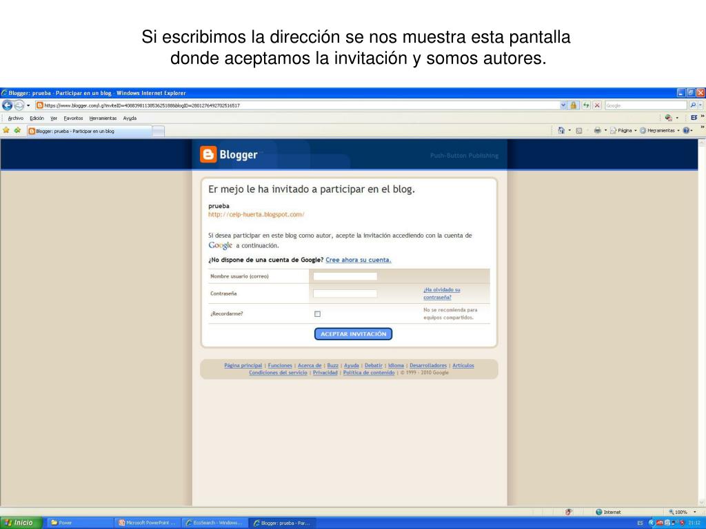
Task: Switch to Microsoft PowerPoint in the taskbar
Action: 148,523
